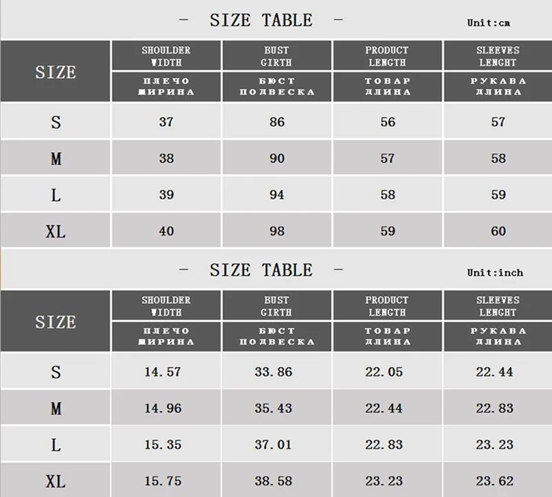Click bust girth value 35.43
552x497 pixels.
point(273,408)
